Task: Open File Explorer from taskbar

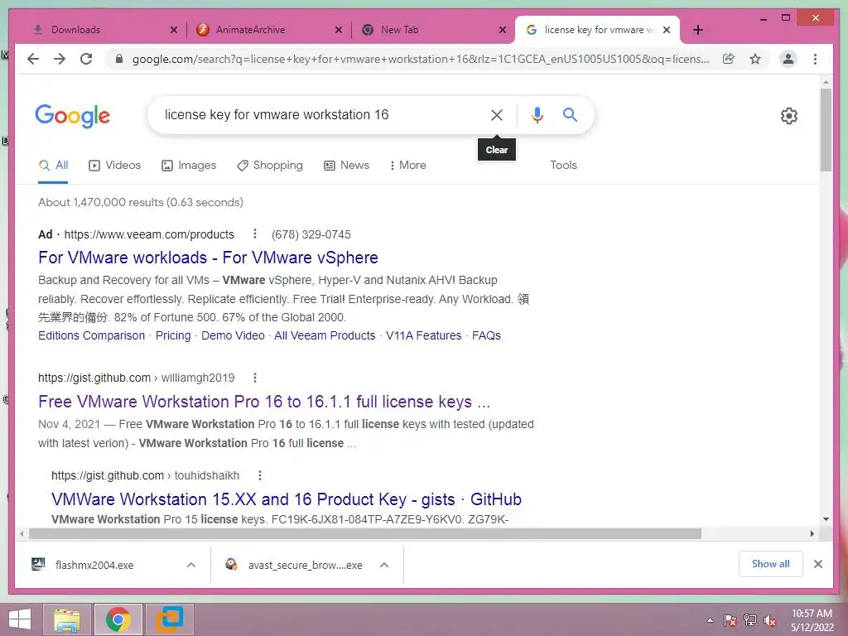Action: pyautogui.click(x=66, y=619)
